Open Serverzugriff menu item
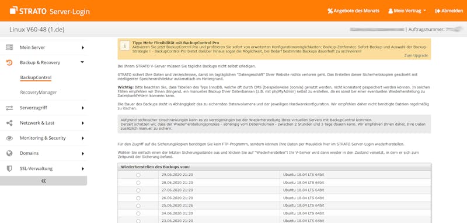 (x=33, y=108)
